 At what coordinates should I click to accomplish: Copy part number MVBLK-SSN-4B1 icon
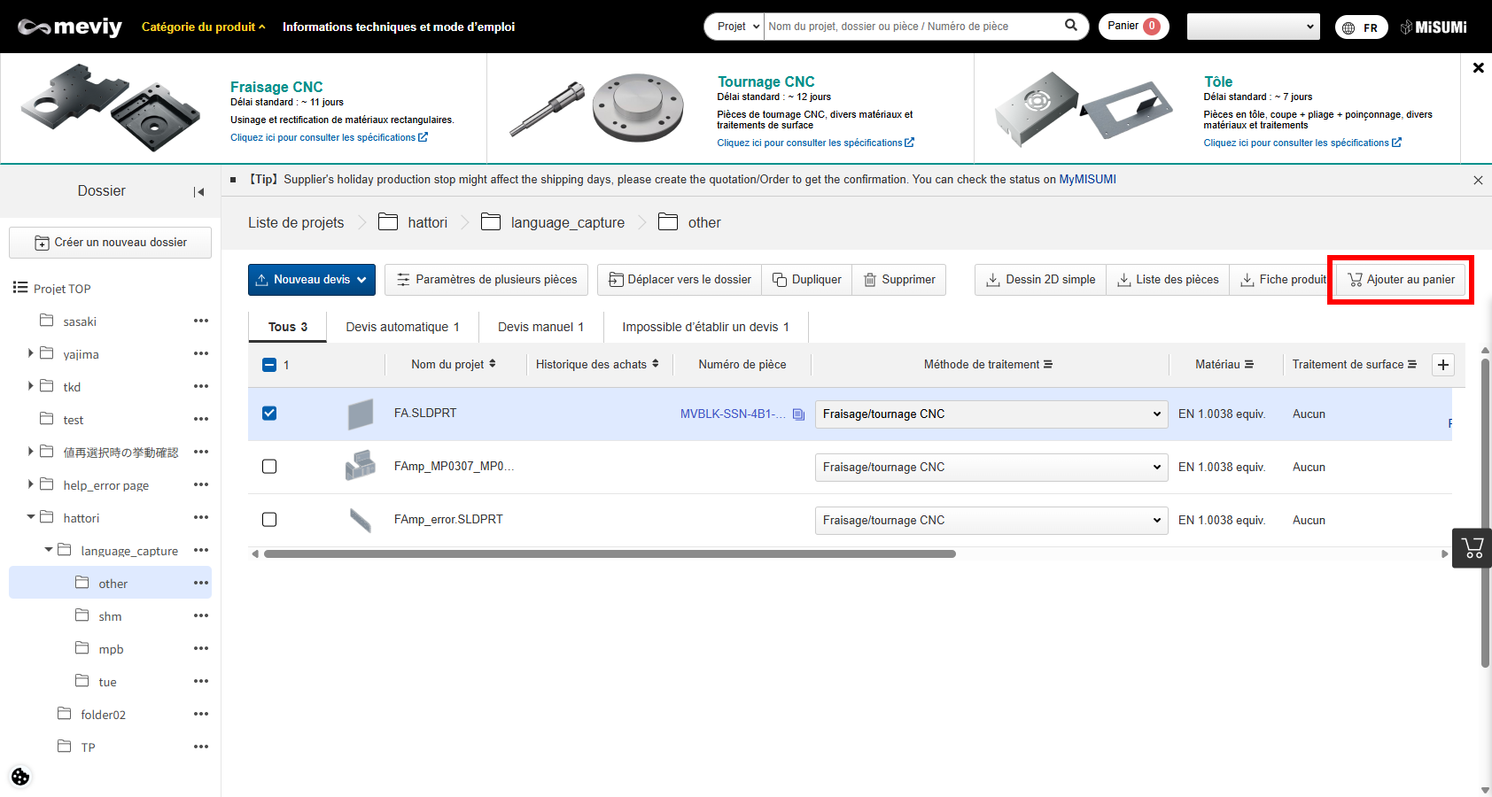point(798,414)
